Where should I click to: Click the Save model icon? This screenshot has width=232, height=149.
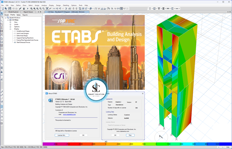click(x=10, y=9)
